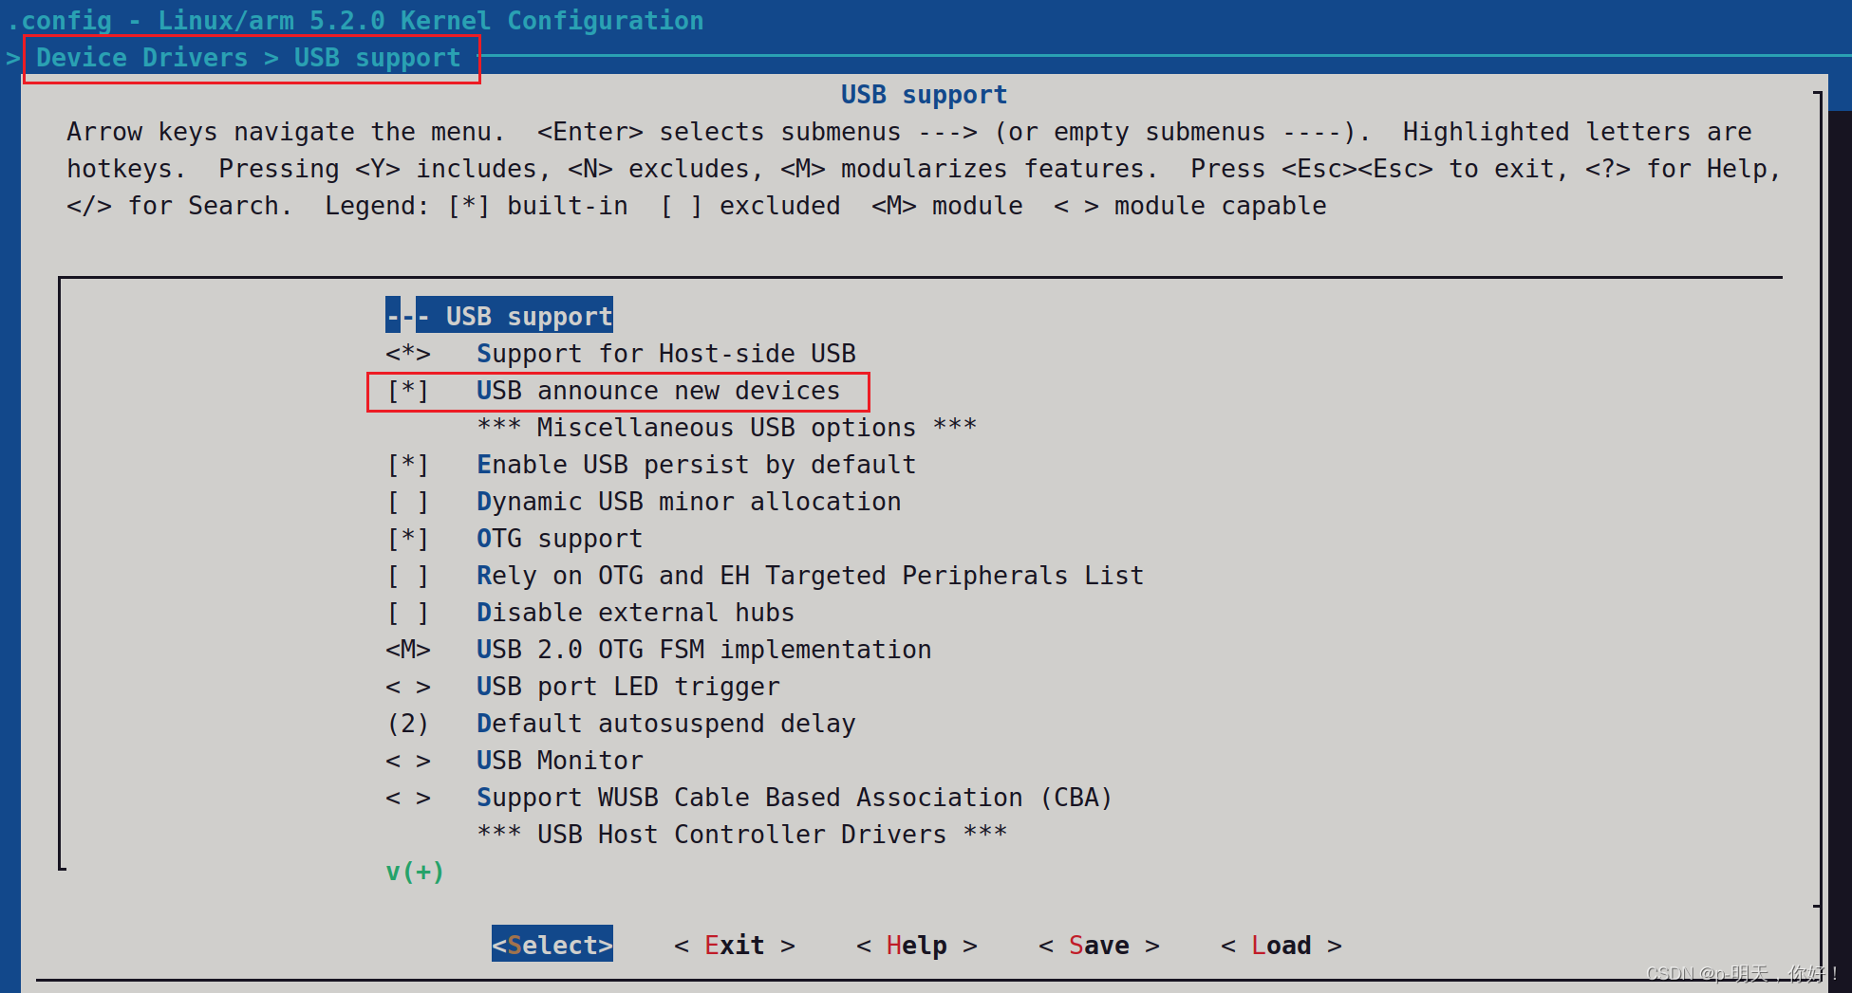
Task: Edit Default autosuspend delay value (2)
Action: coord(408,724)
